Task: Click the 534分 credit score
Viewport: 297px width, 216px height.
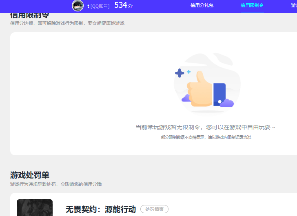Action: (x=123, y=5)
